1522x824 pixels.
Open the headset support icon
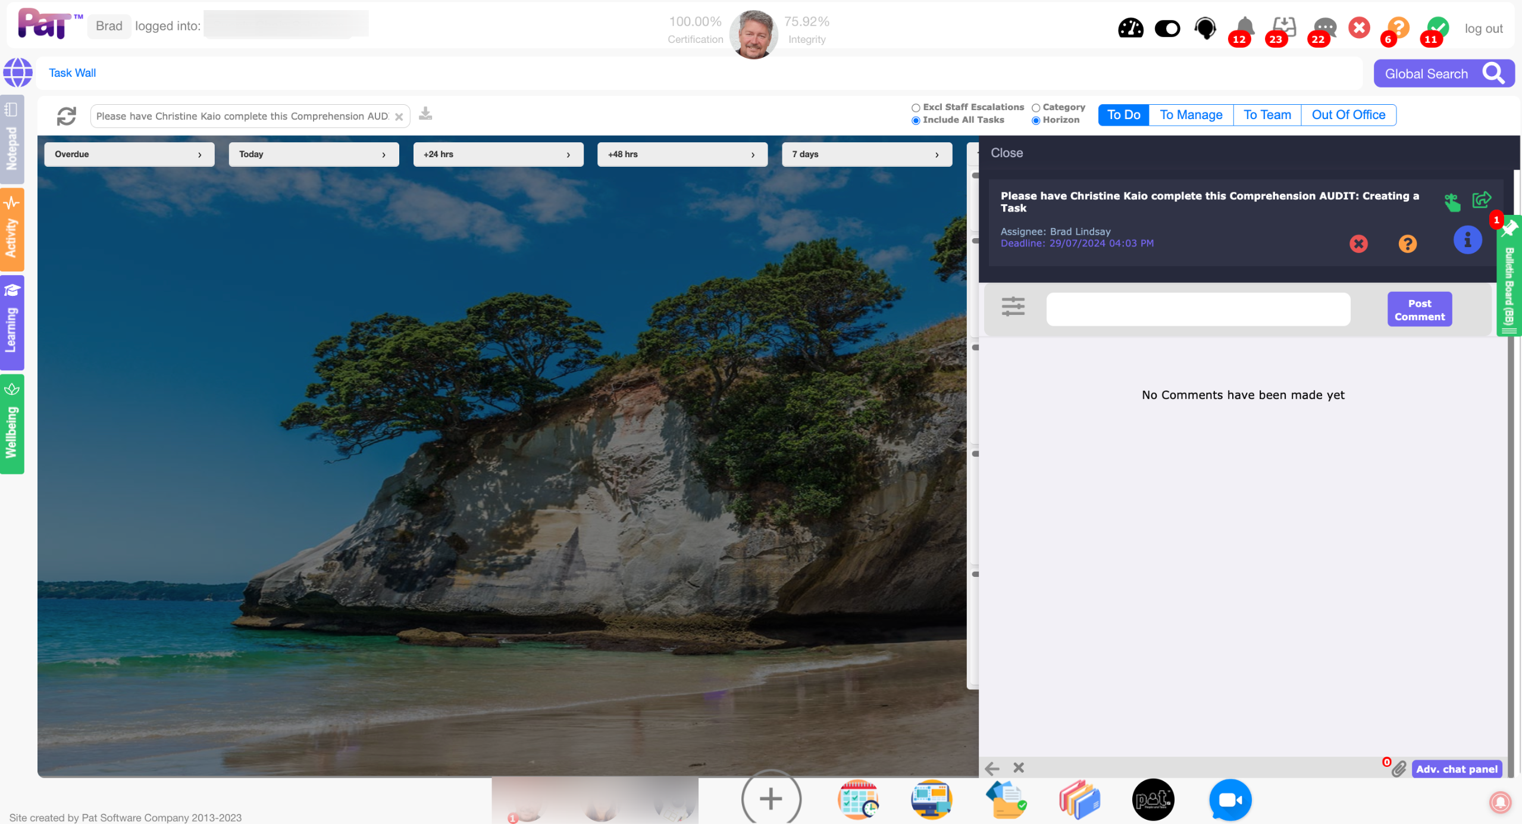point(1205,28)
